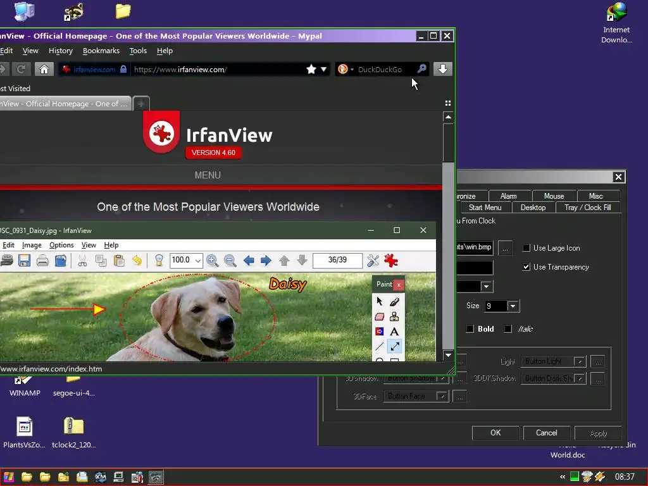Open the MENU link on IrfanView page

[x=208, y=175]
